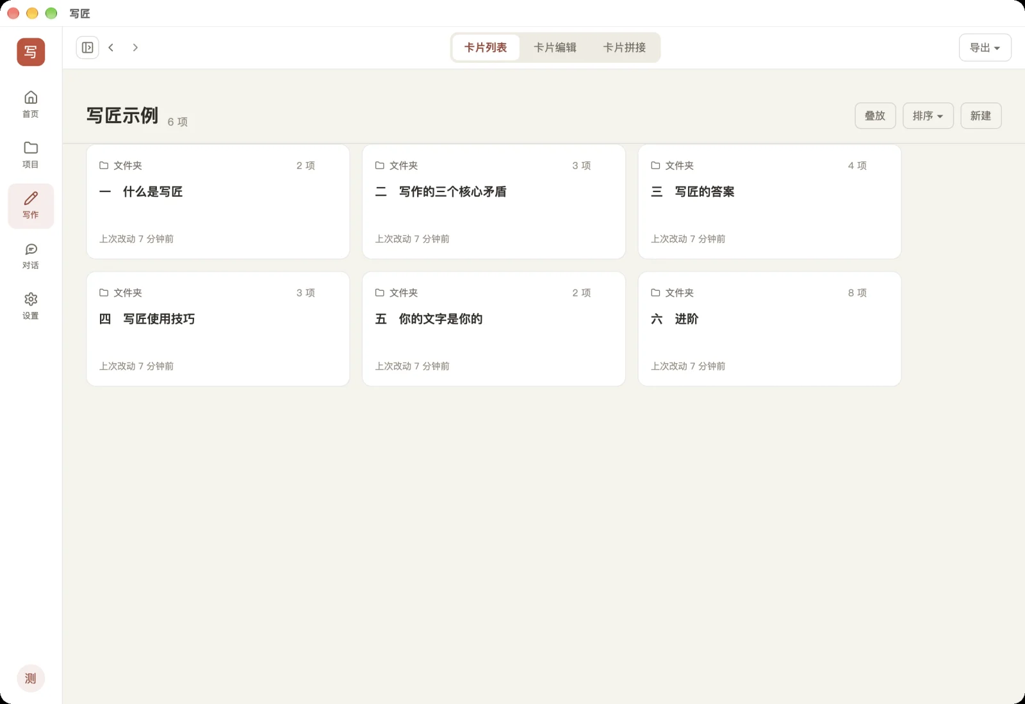Click the 4 项 count label
This screenshot has height=704, width=1025.
point(857,165)
